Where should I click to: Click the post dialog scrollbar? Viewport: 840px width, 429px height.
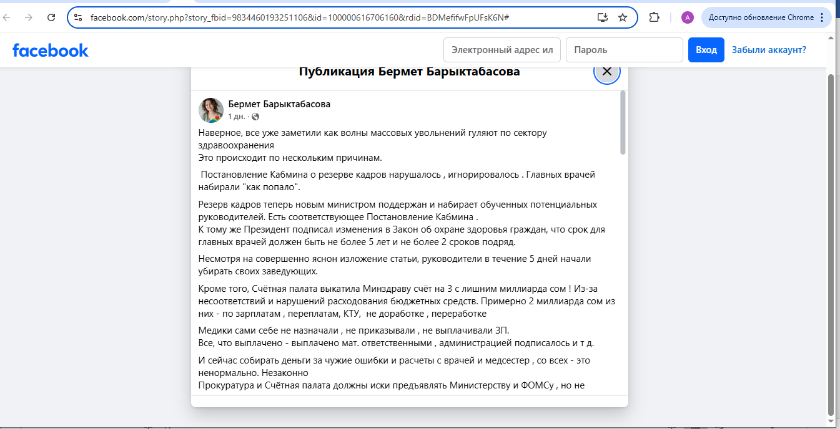point(623,123)
